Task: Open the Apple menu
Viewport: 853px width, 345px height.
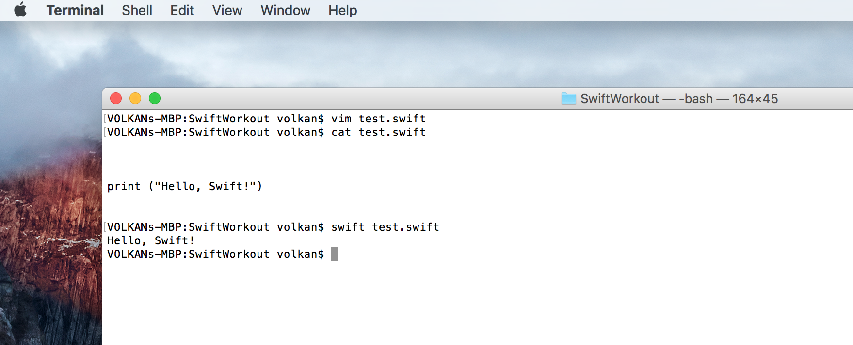Action: coord(20,10)
